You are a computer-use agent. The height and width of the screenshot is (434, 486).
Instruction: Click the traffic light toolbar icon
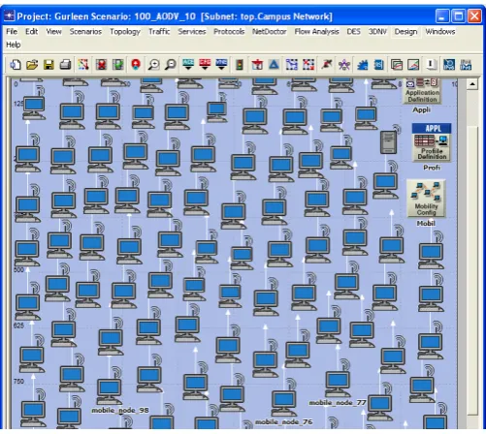[240, 65]
